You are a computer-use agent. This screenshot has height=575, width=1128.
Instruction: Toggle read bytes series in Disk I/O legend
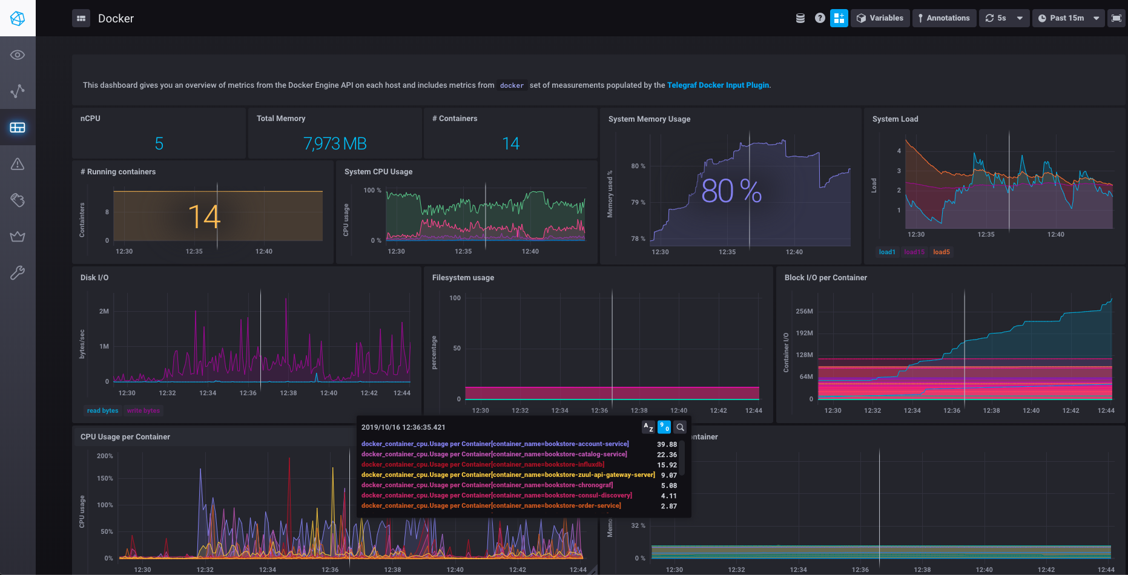click(x=102, y=410)
